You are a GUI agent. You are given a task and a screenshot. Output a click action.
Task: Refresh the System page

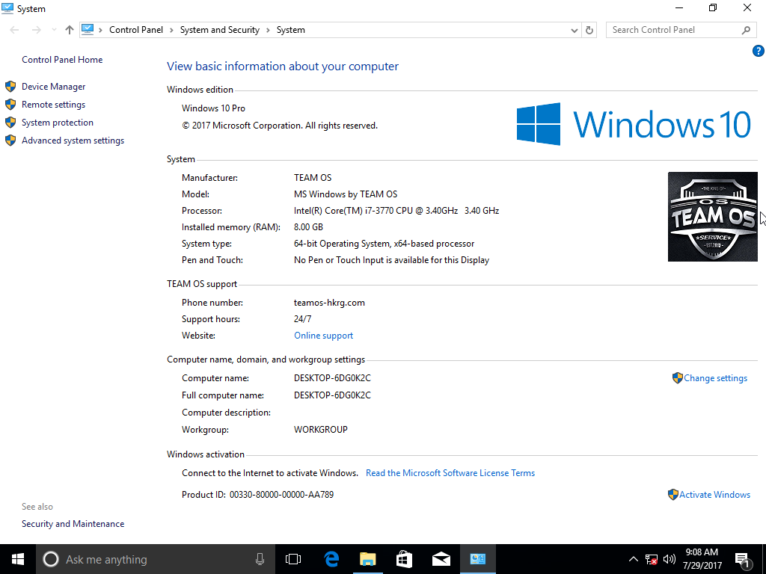[589, 30]
